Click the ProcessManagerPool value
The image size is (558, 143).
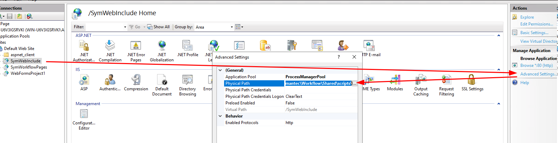coord(305,77)
